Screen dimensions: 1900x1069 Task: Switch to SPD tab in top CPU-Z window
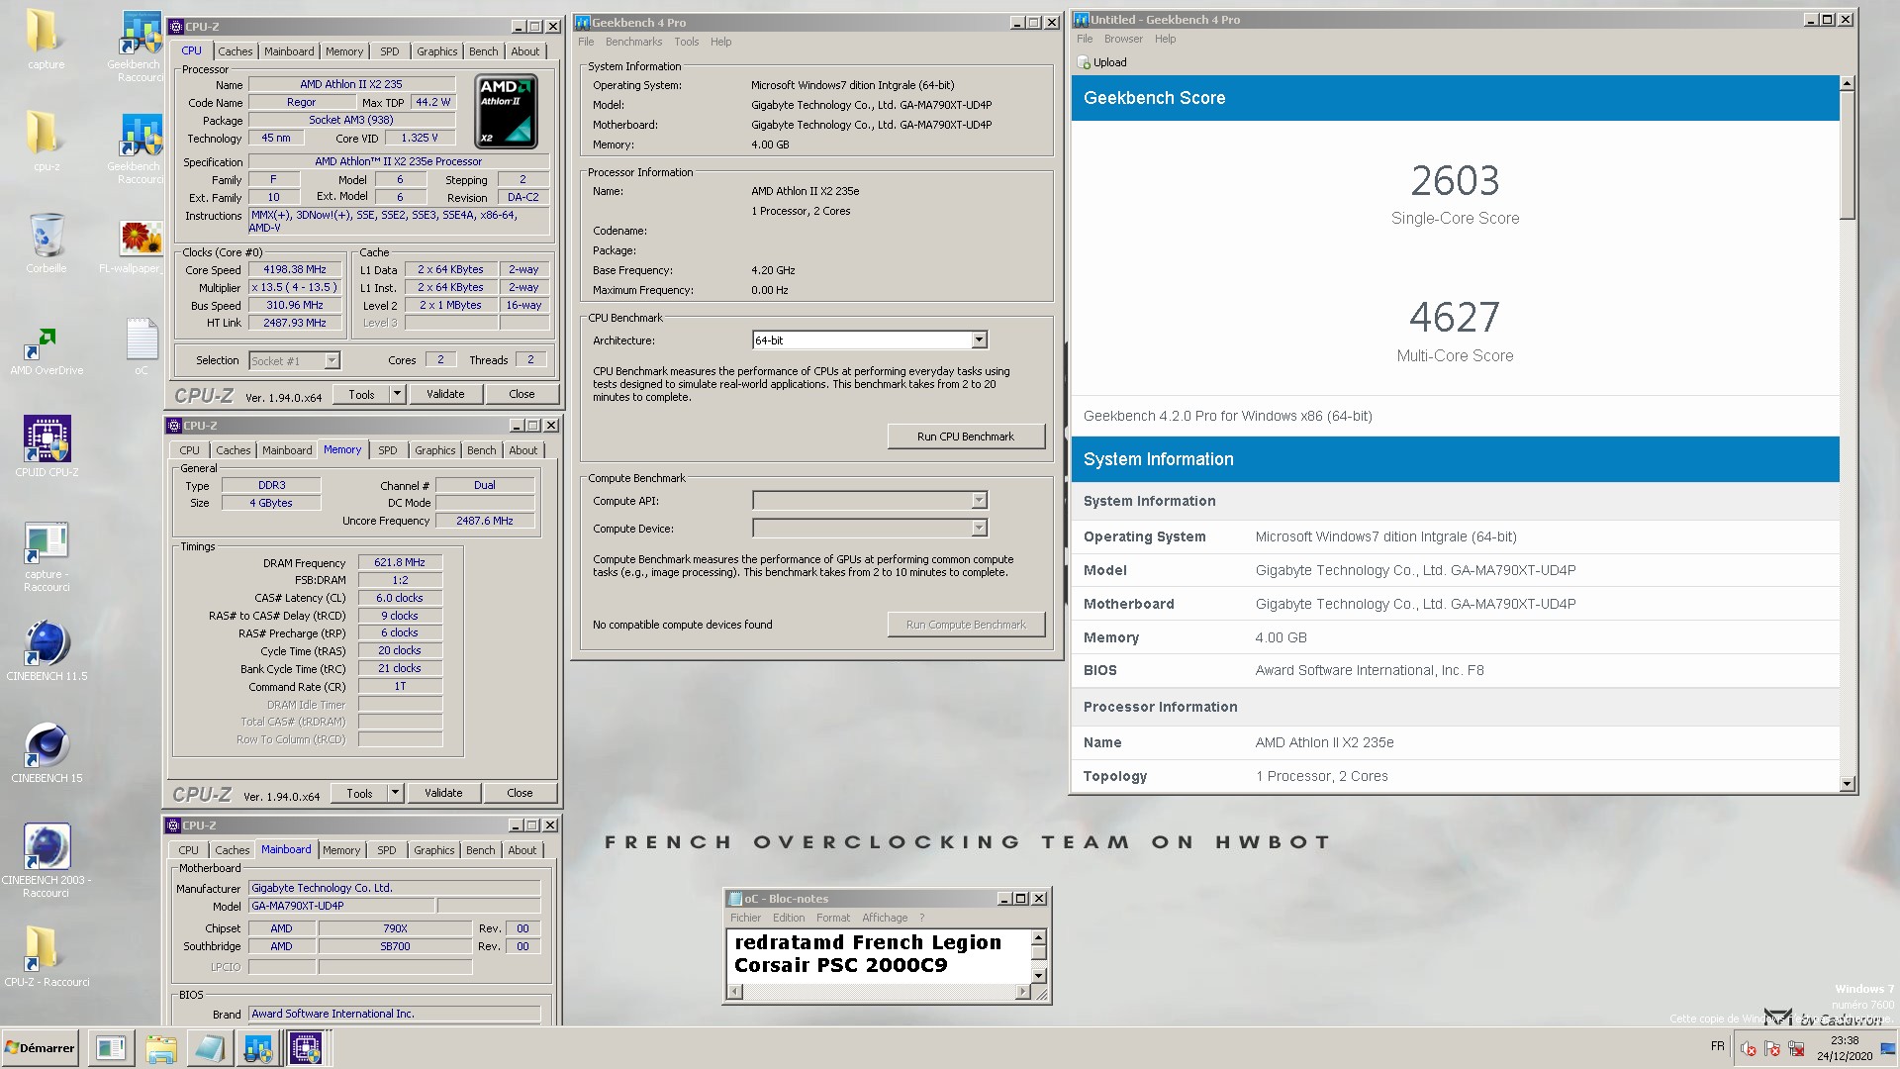tap(390, 51)
